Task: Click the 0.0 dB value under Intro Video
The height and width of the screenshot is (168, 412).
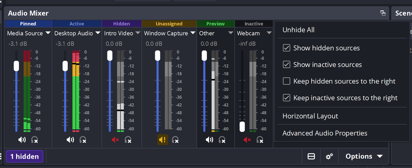Action: 114,44
